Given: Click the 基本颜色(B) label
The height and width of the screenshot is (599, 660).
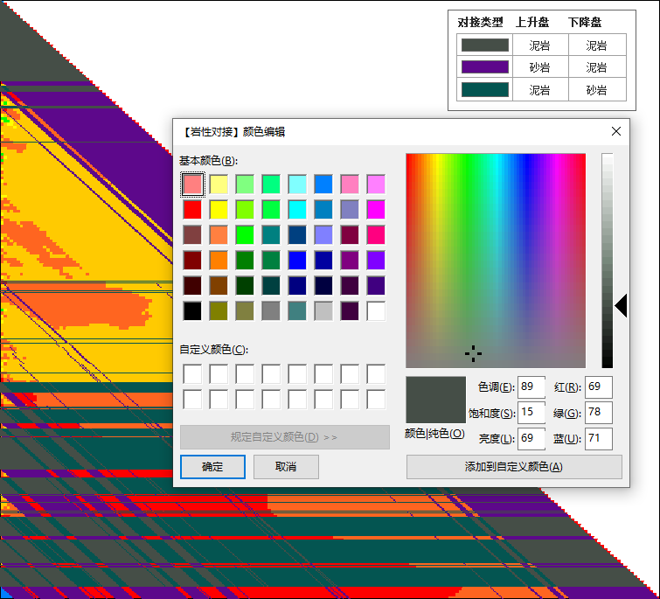Looking at the screenshot, I should tap(208, 161).
